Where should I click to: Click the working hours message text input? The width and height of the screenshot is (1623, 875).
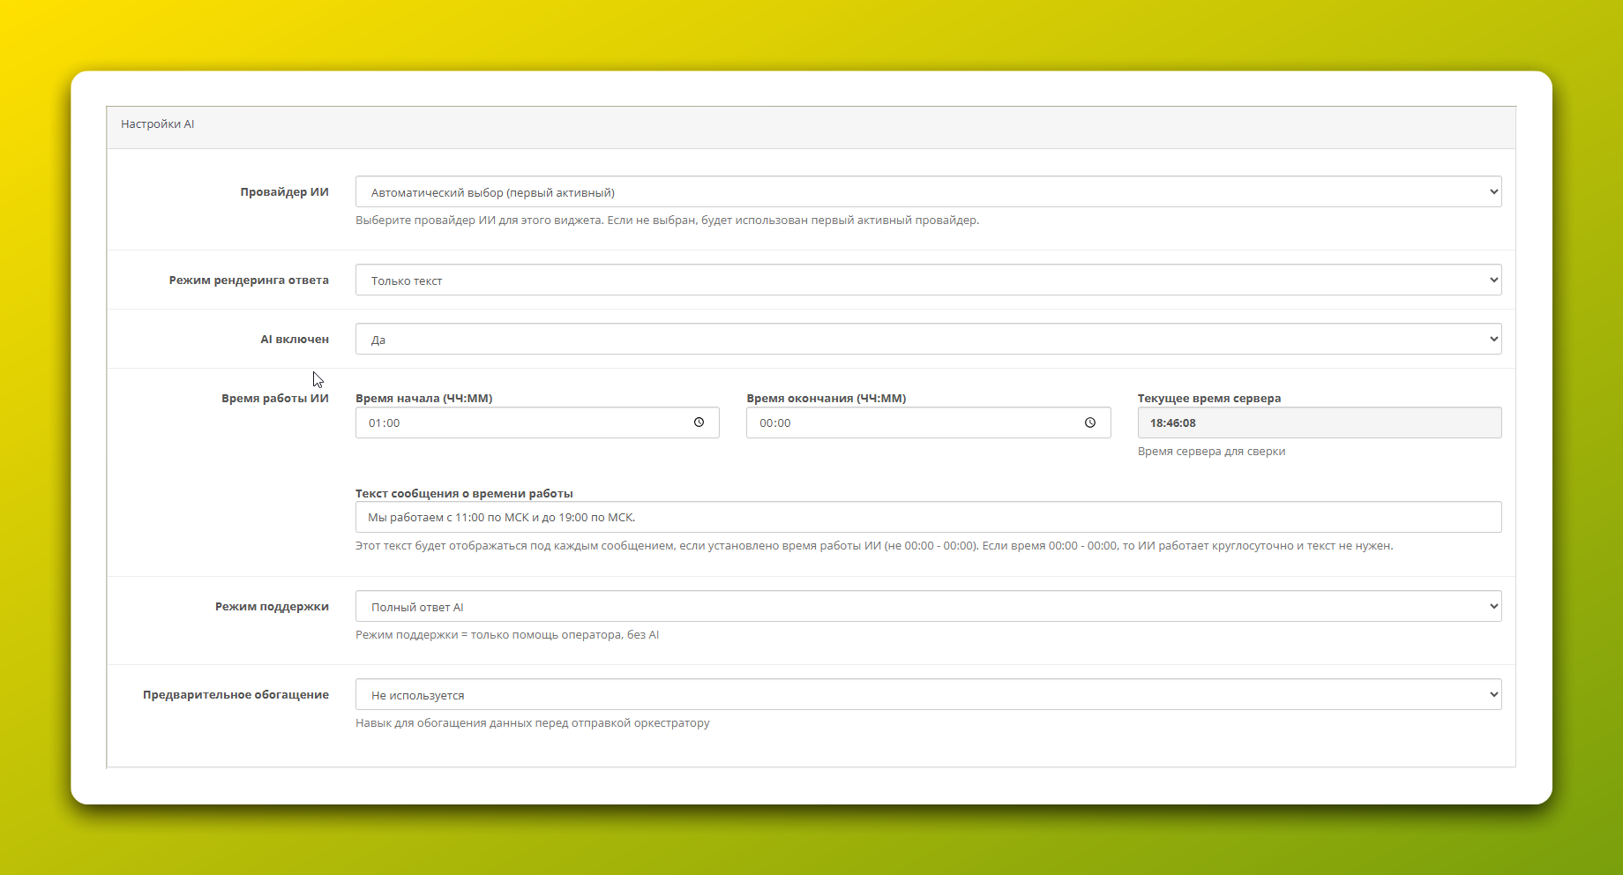click(928, 518)
